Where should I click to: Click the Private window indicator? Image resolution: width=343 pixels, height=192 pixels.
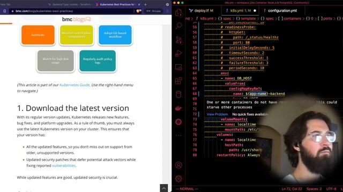tap(154, 11)
